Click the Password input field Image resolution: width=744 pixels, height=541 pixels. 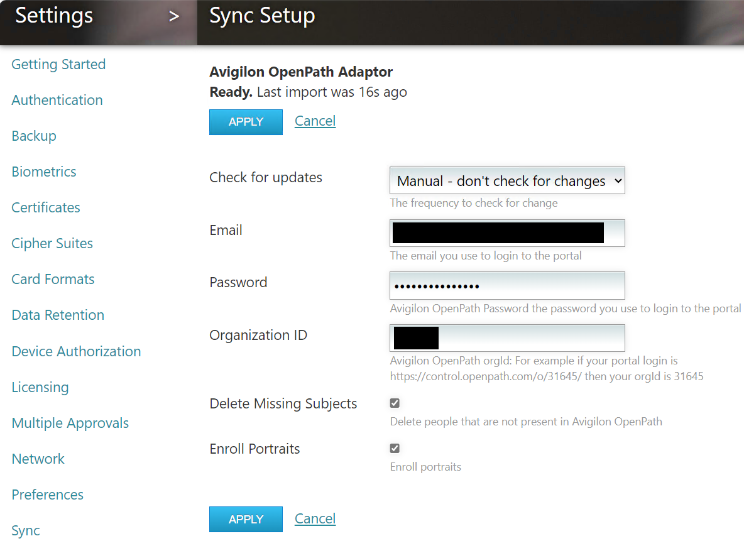point(507,286)
